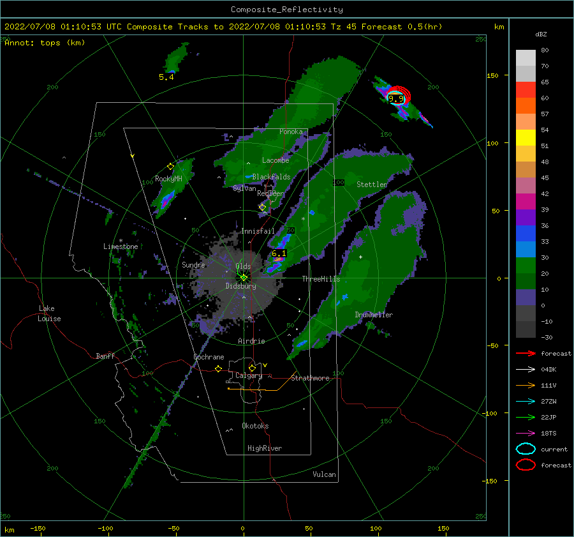Select the cyan 27ZW arrow legend icon
Image resolution: width=574 pixels, height=537 pixels.
[x=526, y=402]
